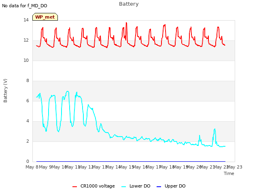Click the 'No data for f_MD_DO' message

[25, 6]
